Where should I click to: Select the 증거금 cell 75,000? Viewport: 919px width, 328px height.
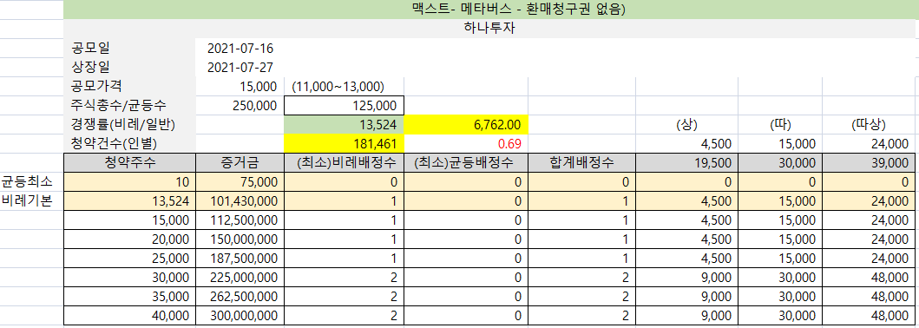pyautogui.click(x=240, y=182)
